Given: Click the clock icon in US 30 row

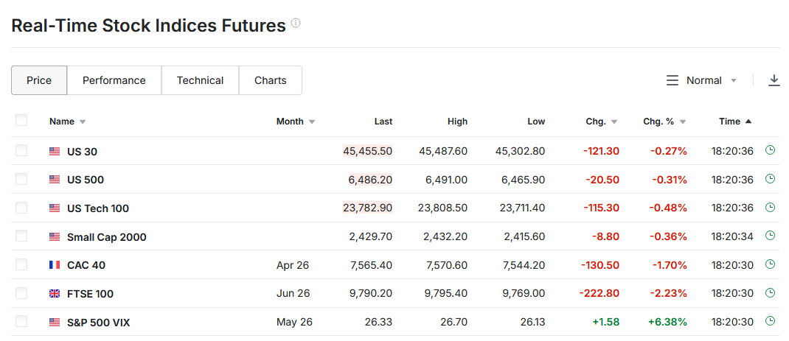Looking at the screenshot, I should tap(771, 150).
